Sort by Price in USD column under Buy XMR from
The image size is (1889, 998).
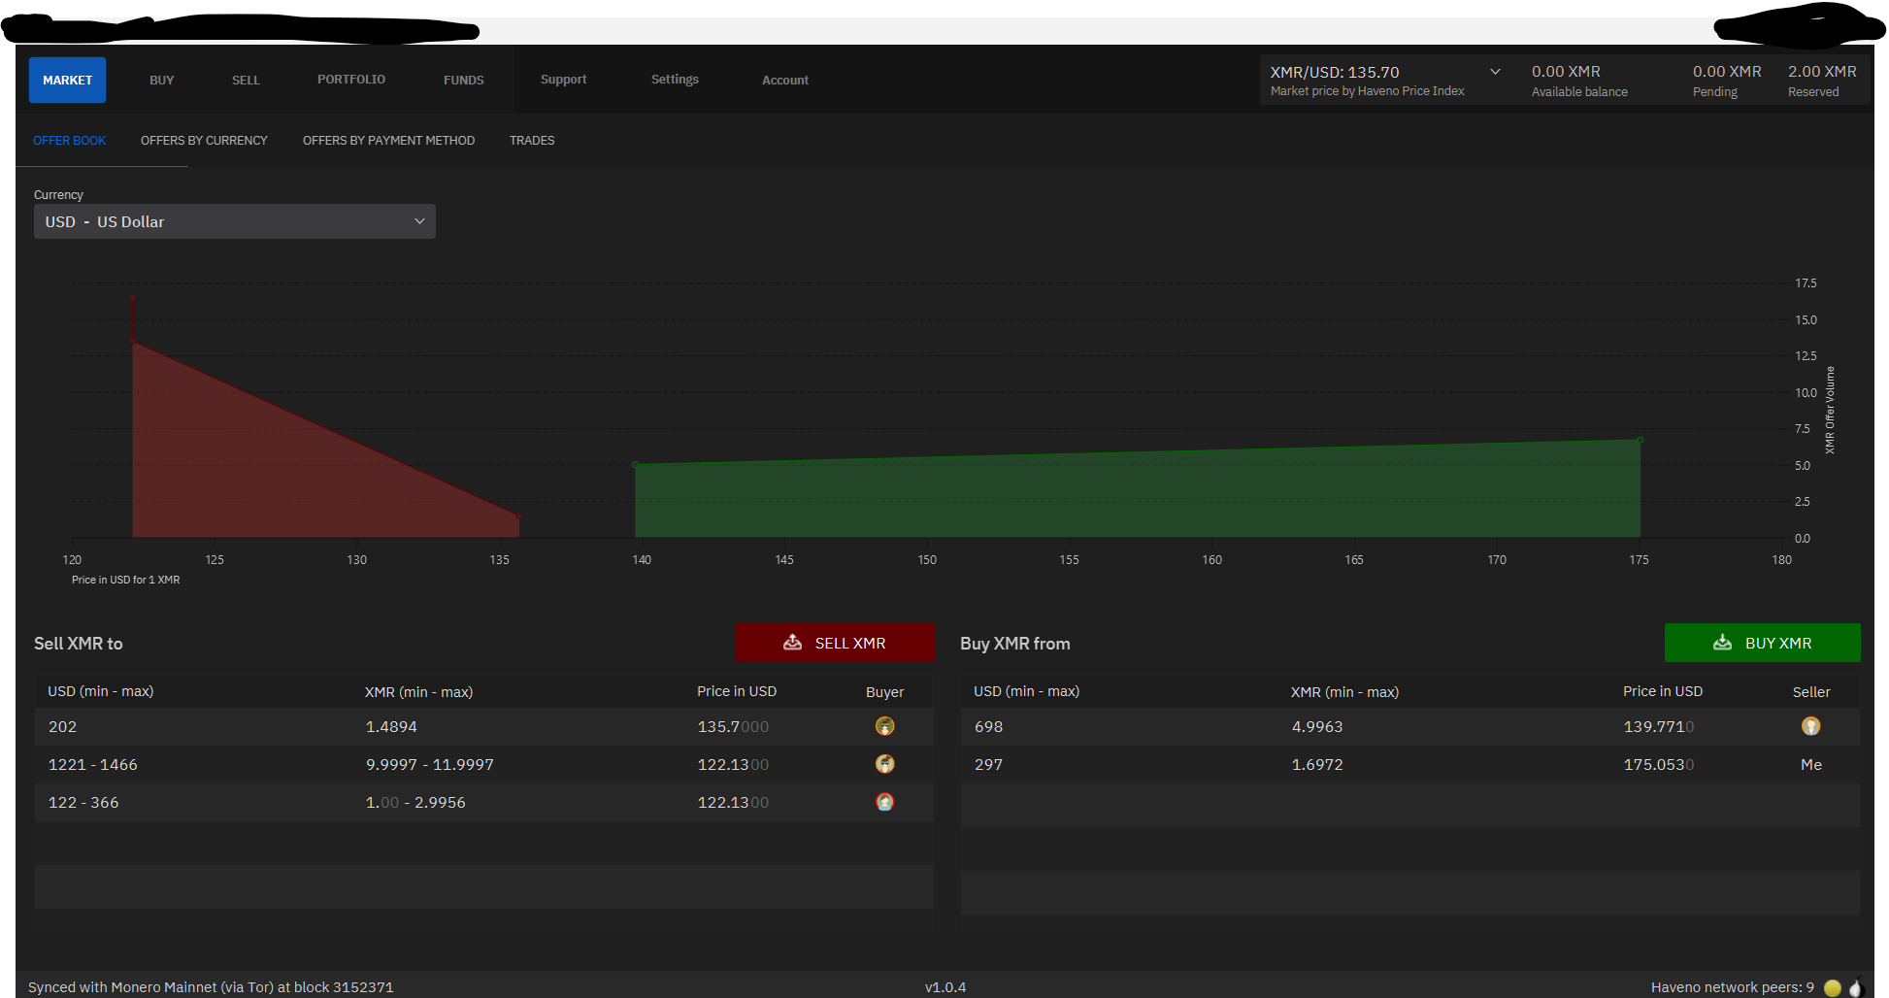coord(1662,691)
